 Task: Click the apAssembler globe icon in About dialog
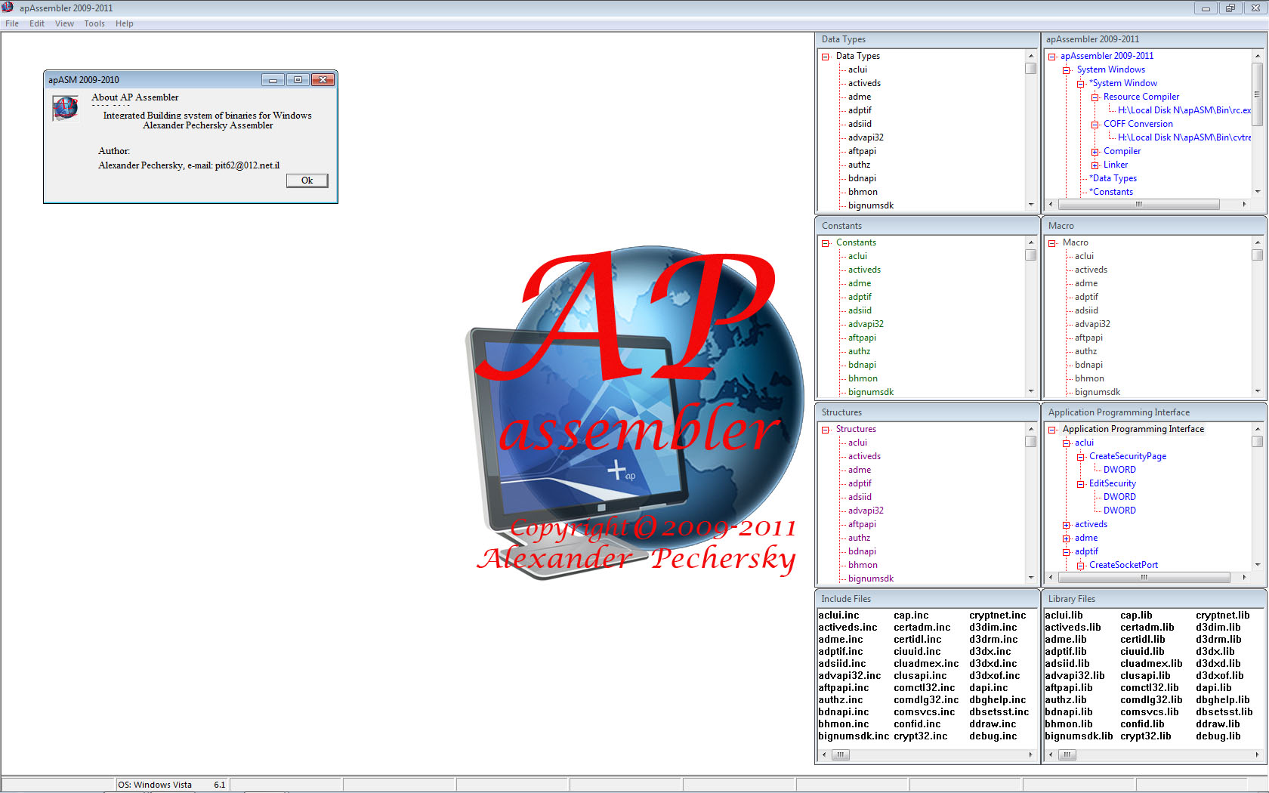65,108
